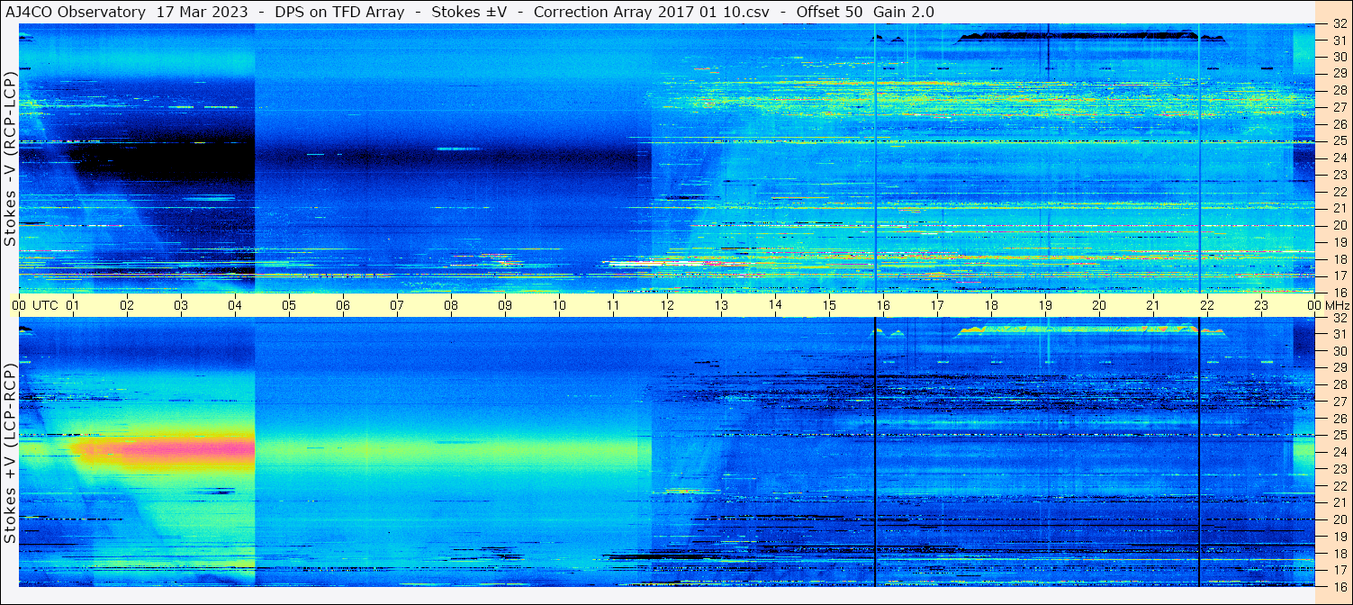Select hour mark "10" on time axis

tap(559, 305)
